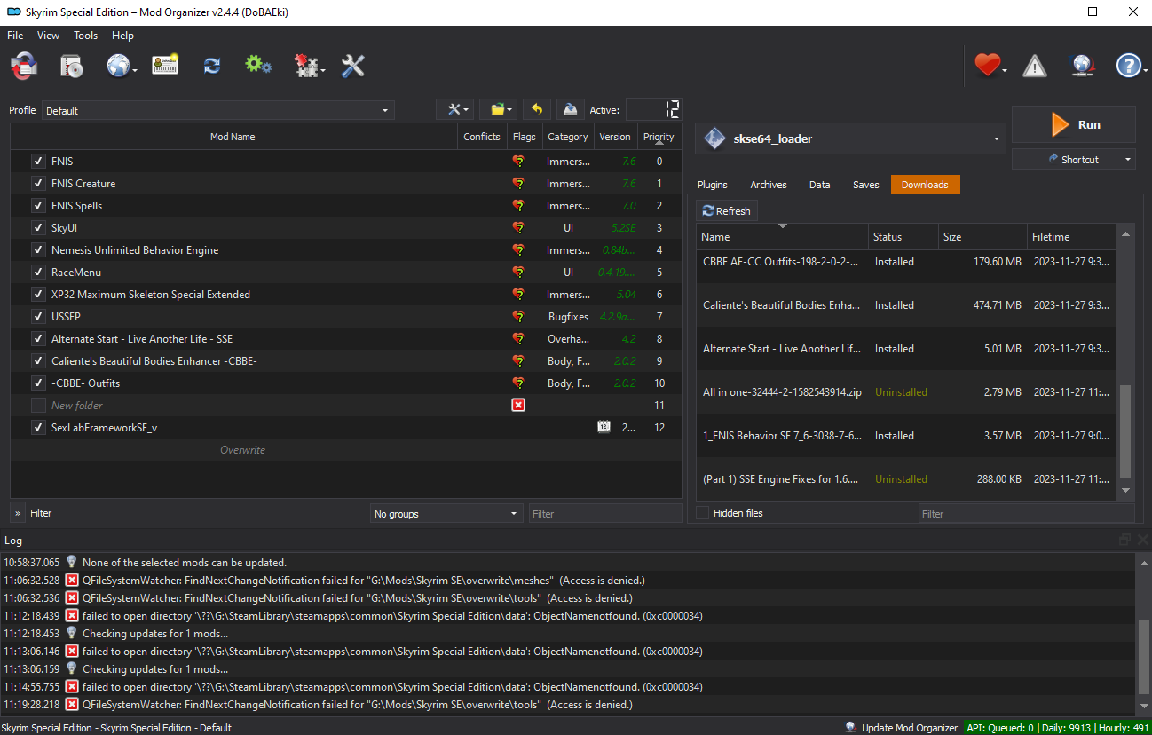Click the flag icon on the RaceMenu row

point(518,273)
